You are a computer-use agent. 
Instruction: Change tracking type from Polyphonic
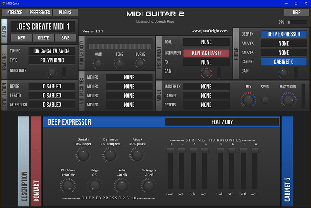[x=52, y=60]
